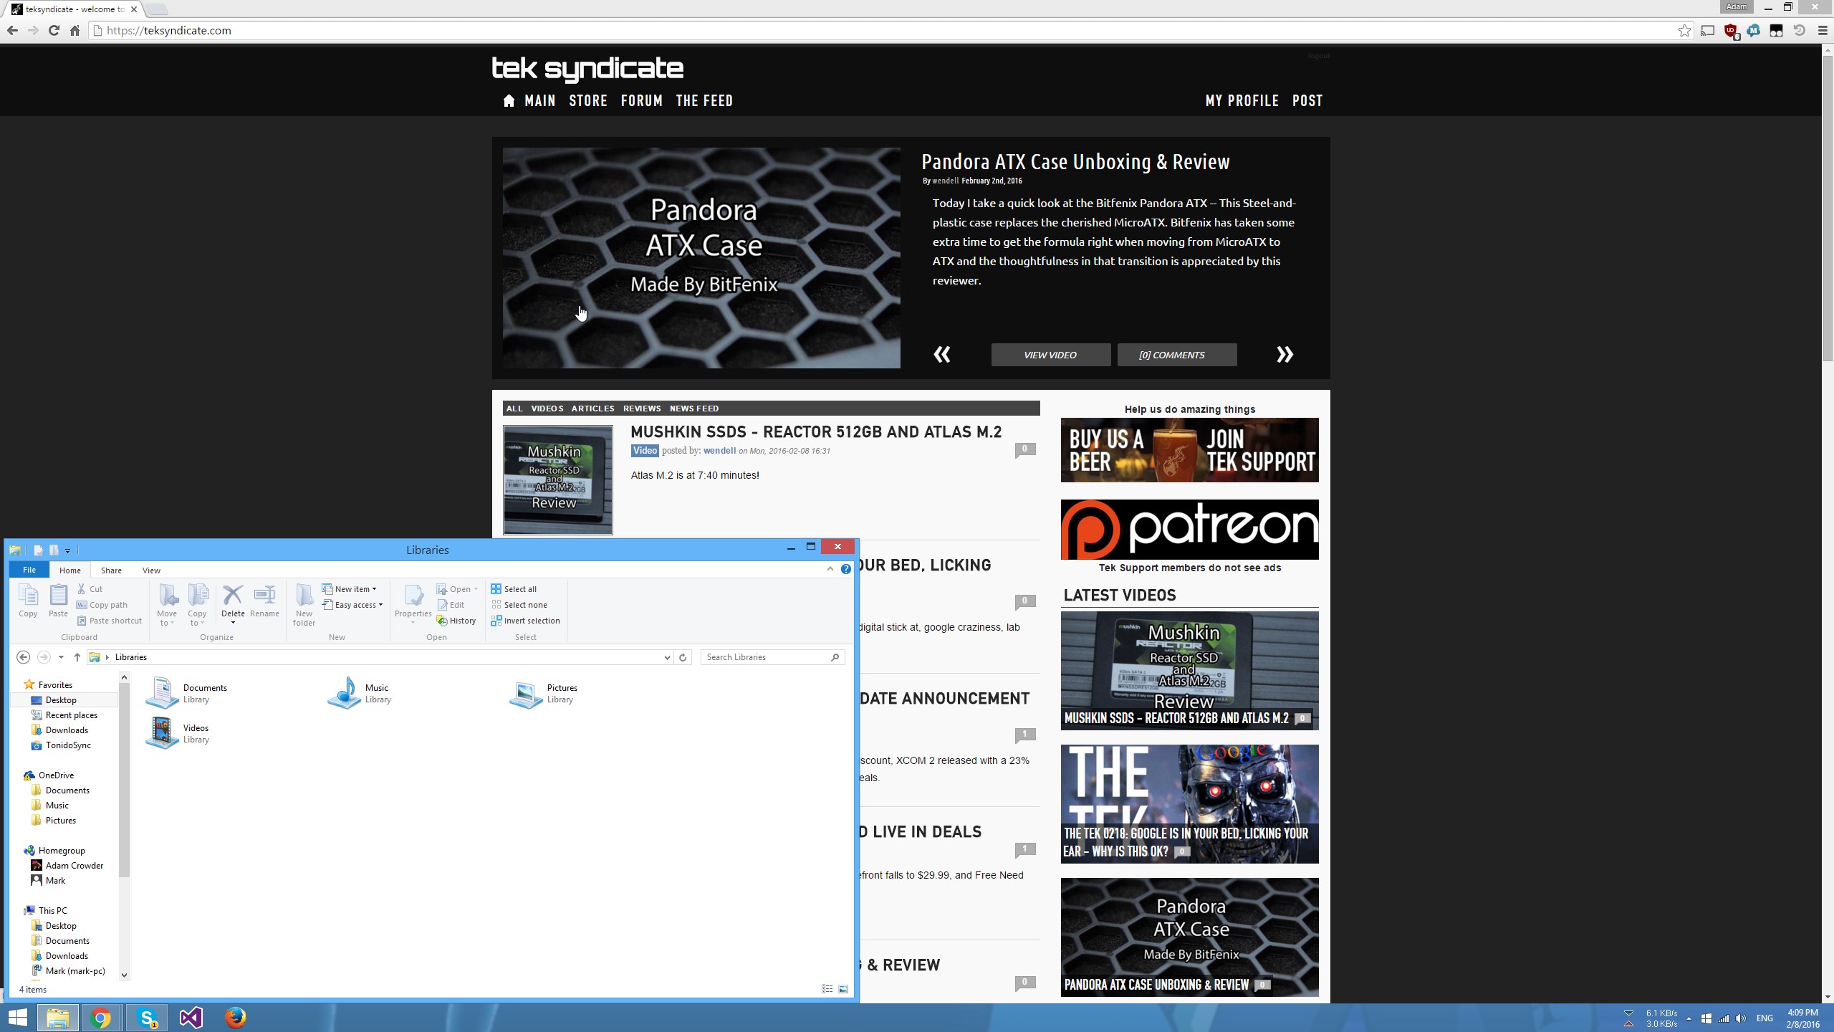Click the volume icon in system tray

[1741, 1018]
